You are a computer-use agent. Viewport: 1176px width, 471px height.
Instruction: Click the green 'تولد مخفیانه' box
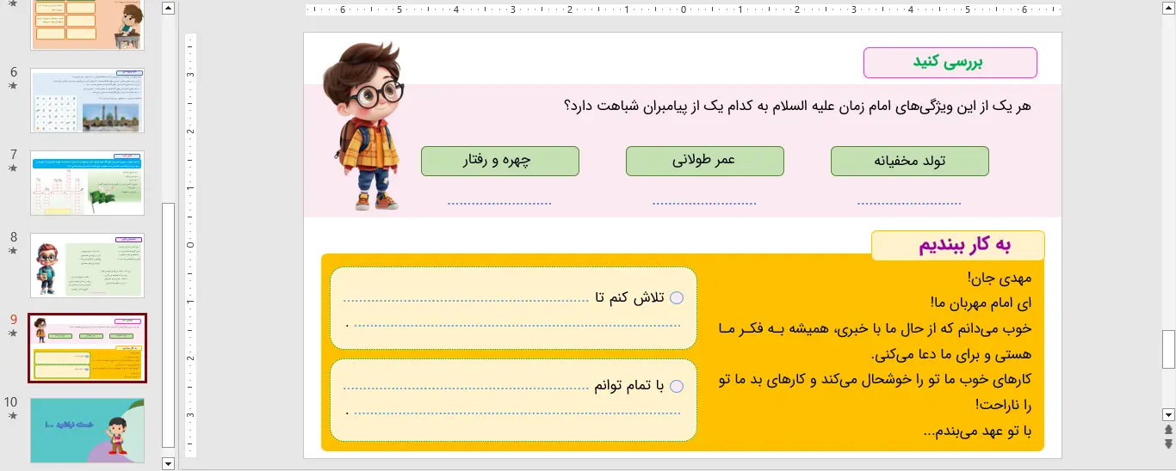(909, 161)
